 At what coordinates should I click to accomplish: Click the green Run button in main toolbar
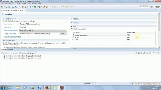tap(35, 7)
